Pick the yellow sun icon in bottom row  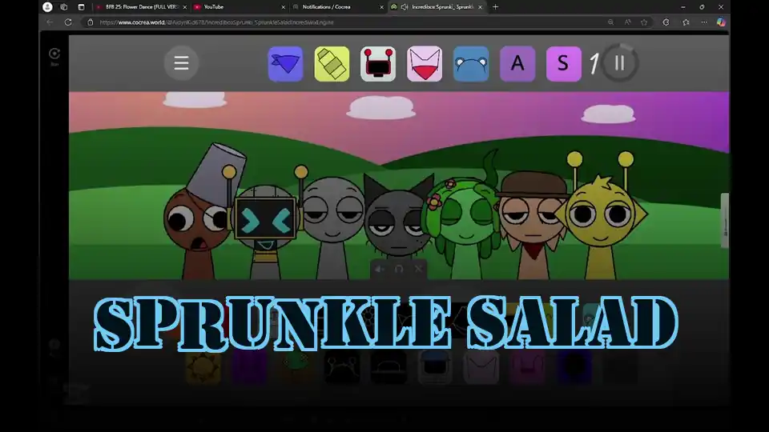203,367
